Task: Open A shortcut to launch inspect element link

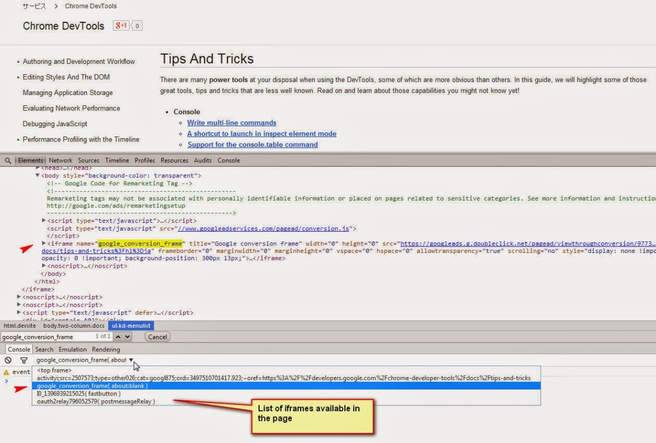Action: tap(262, 134)
